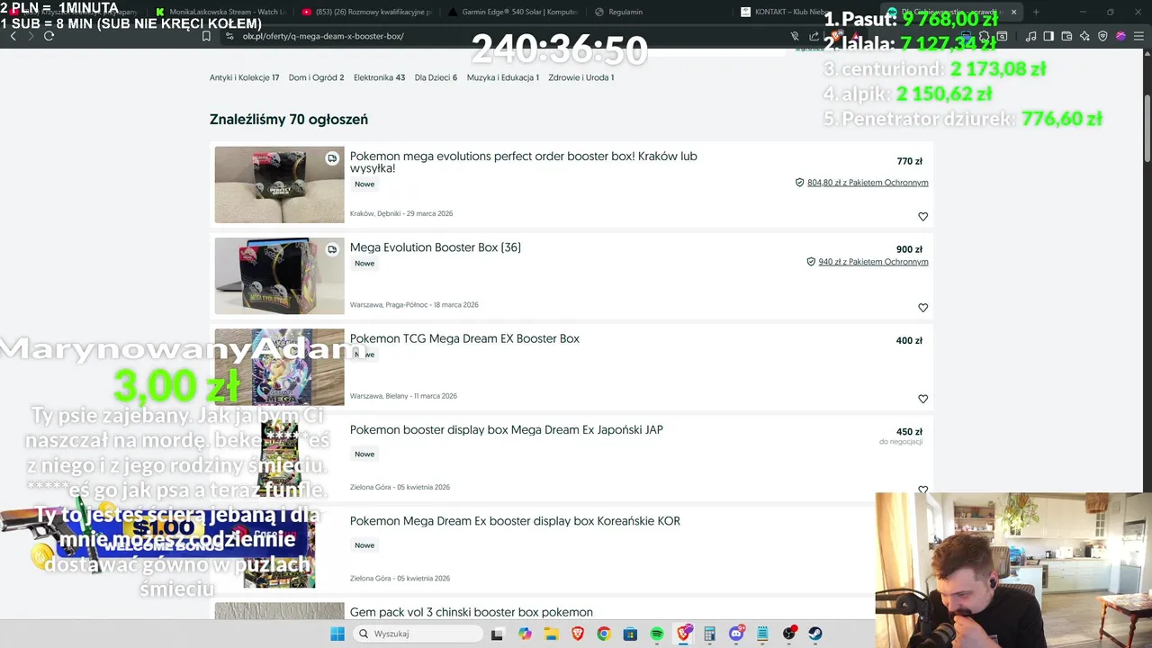Screen dimensions: 1152x648
Task: Open Microsoft Store from the taskbar
Action: pyautogui.click(x=630, y=634)
